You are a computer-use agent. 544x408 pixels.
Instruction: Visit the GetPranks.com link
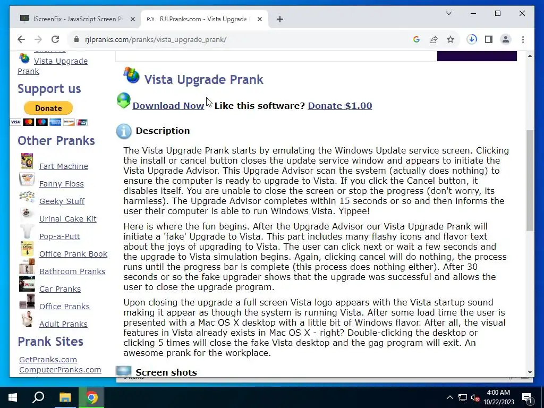[x=48, y=360]
